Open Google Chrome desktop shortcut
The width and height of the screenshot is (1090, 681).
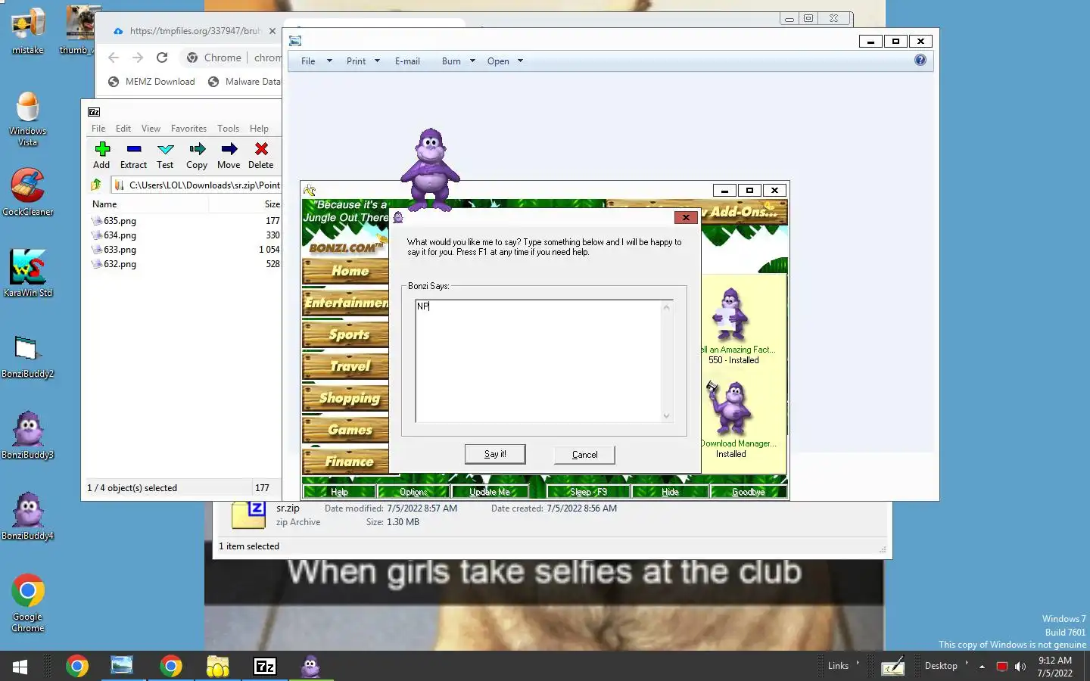pos(28,603)
